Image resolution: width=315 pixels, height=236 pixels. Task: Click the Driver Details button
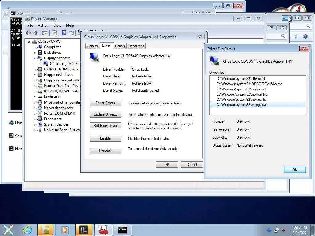point(105,103)
